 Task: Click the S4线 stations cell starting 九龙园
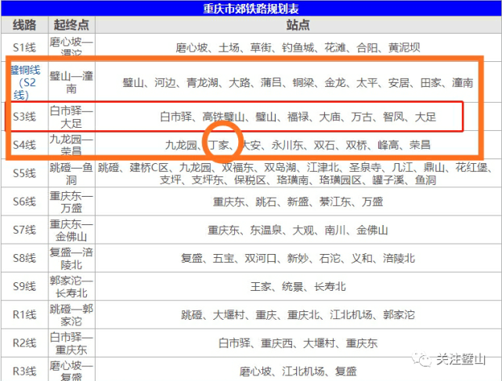[x=298, y=145]
